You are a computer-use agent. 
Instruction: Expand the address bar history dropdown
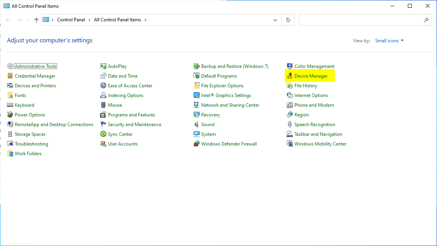(x=275, y=20)
